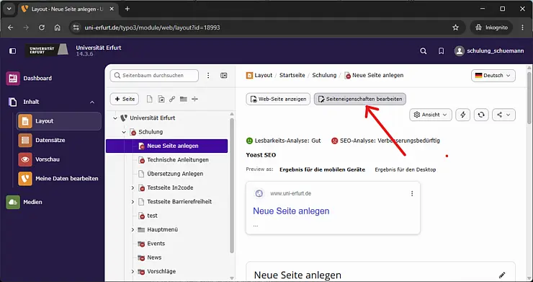Click the reload refresh icon button

(x=481, y=115)
